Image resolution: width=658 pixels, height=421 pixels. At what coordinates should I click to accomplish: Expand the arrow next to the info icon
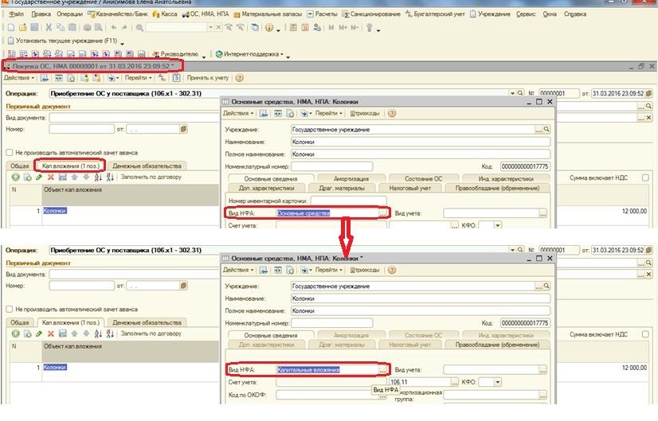tap(278, 29)
